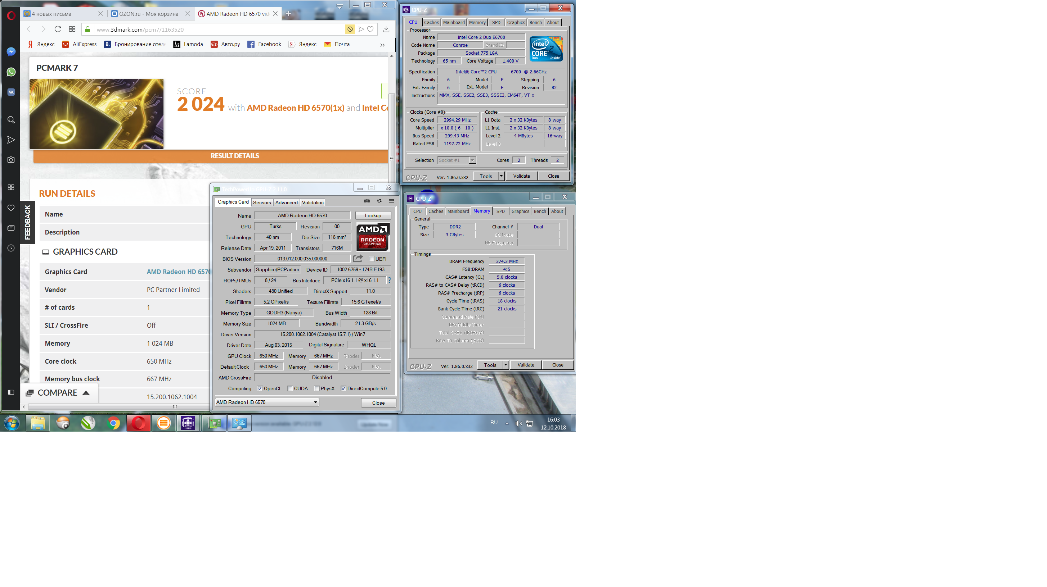Click the bus interface question mark in GPU-Z

(x=389, y=280)
